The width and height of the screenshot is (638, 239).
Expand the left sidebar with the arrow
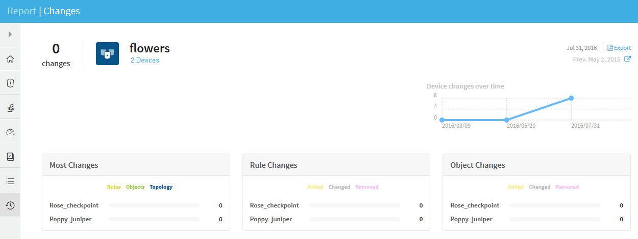point(10,35)
